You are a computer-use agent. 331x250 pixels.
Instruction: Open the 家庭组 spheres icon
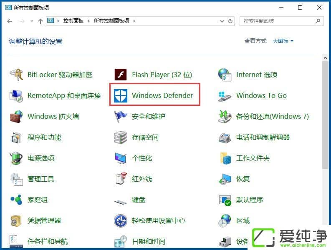click(x=16, y=200)
